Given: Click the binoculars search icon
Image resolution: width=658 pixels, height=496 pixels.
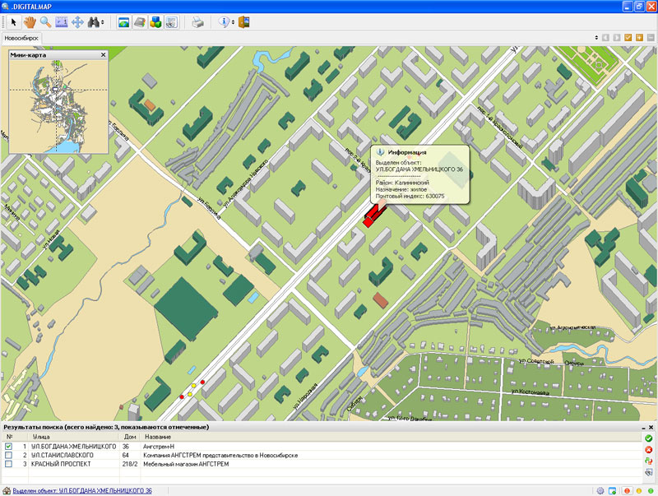Looking at the screenshot, I should (x=94, y=22).
